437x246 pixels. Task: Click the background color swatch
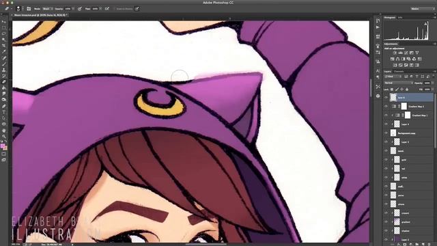point(5,148)
